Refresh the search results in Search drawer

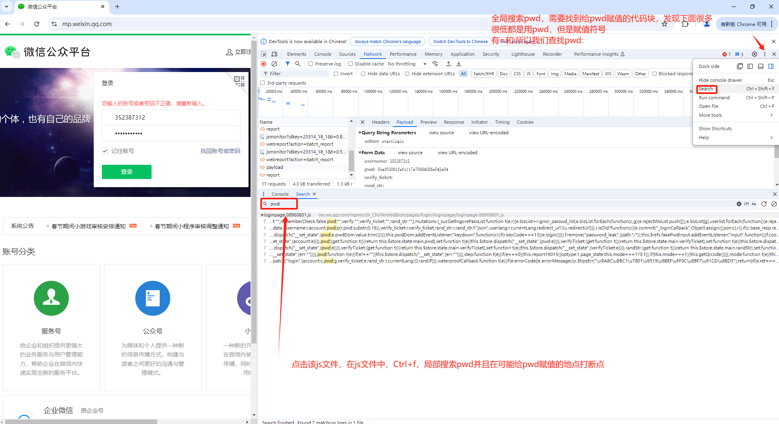[764, 204]
